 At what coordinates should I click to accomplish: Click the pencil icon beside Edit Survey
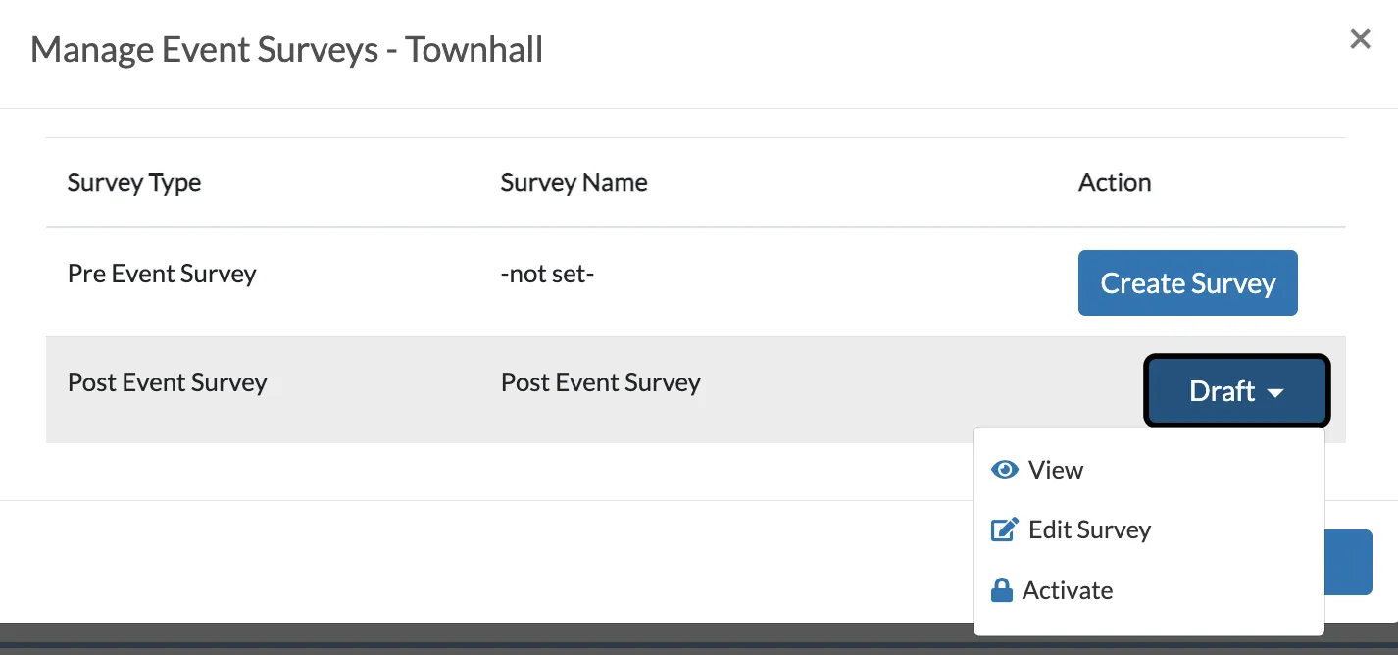pos(1005,530)
